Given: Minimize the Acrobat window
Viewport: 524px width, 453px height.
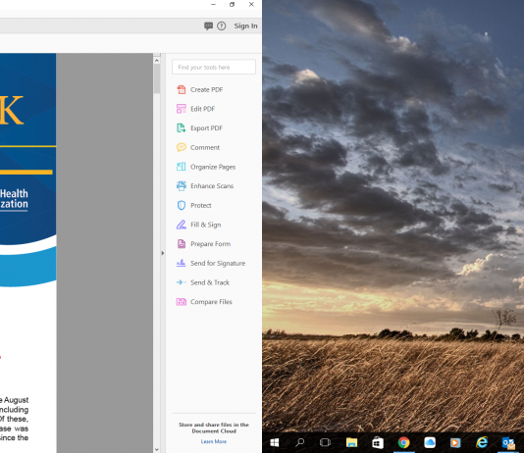Looking at the screenshot, I should point(213,4).
